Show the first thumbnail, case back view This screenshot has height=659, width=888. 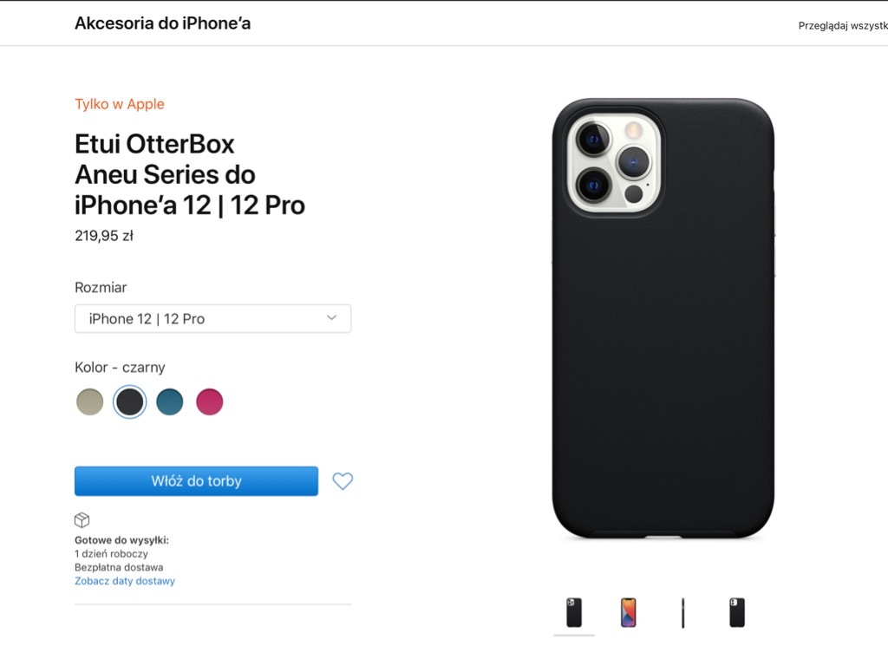[x=574, y=613]
